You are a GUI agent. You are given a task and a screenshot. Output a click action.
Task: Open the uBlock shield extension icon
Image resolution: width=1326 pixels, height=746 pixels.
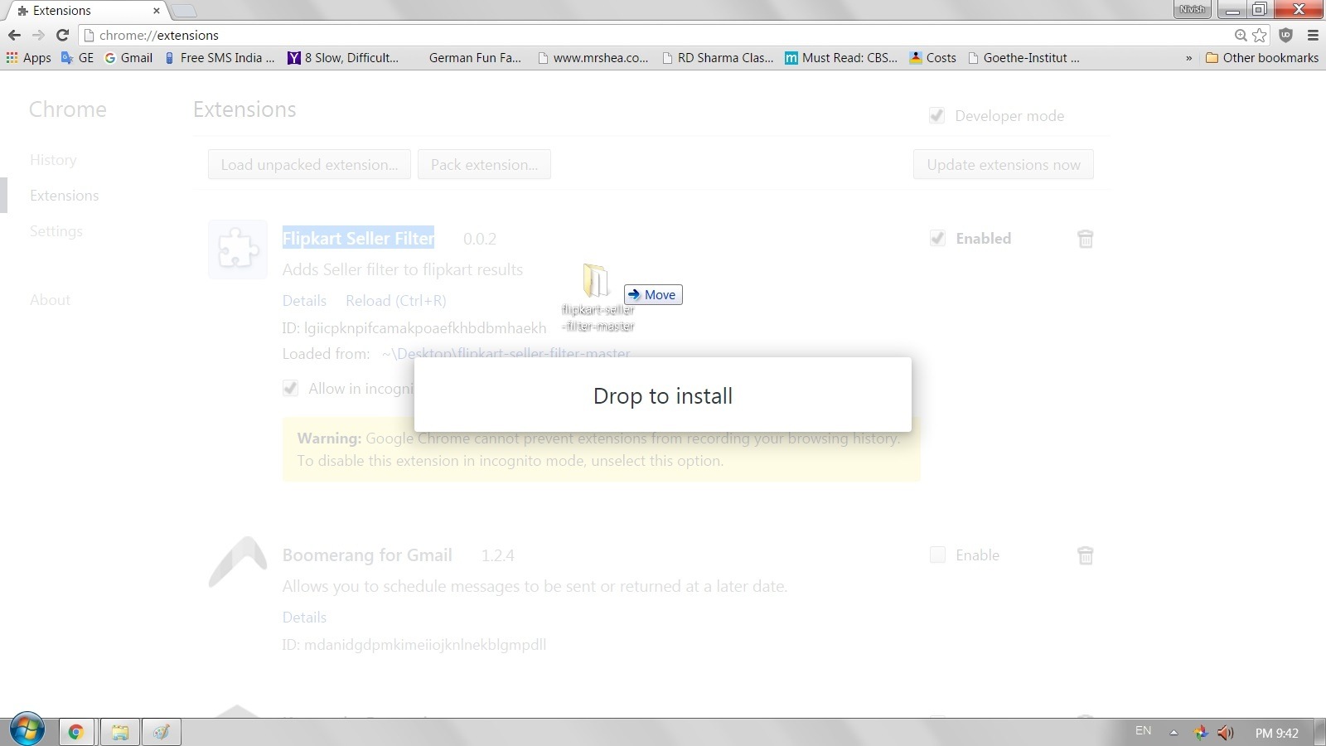pyautogui.click(x=1286, y=35)
